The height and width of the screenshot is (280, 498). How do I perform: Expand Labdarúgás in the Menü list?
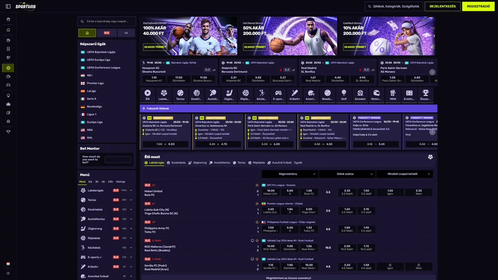131,190
